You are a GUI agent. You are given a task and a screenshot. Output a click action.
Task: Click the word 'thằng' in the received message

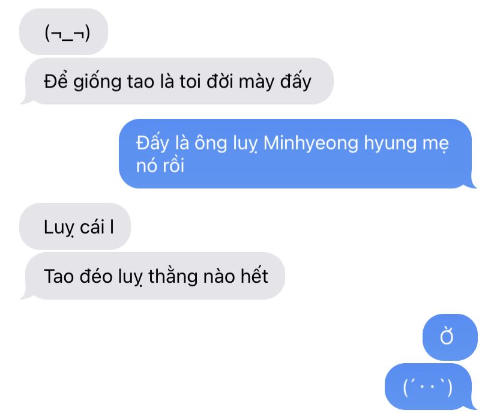[173, 276]
